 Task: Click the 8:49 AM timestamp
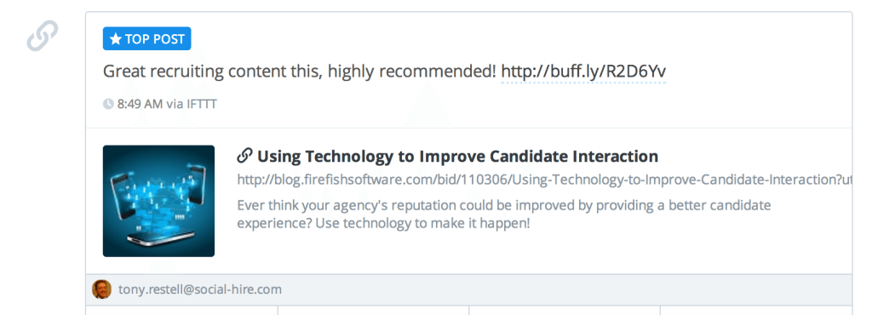point(141,104)
